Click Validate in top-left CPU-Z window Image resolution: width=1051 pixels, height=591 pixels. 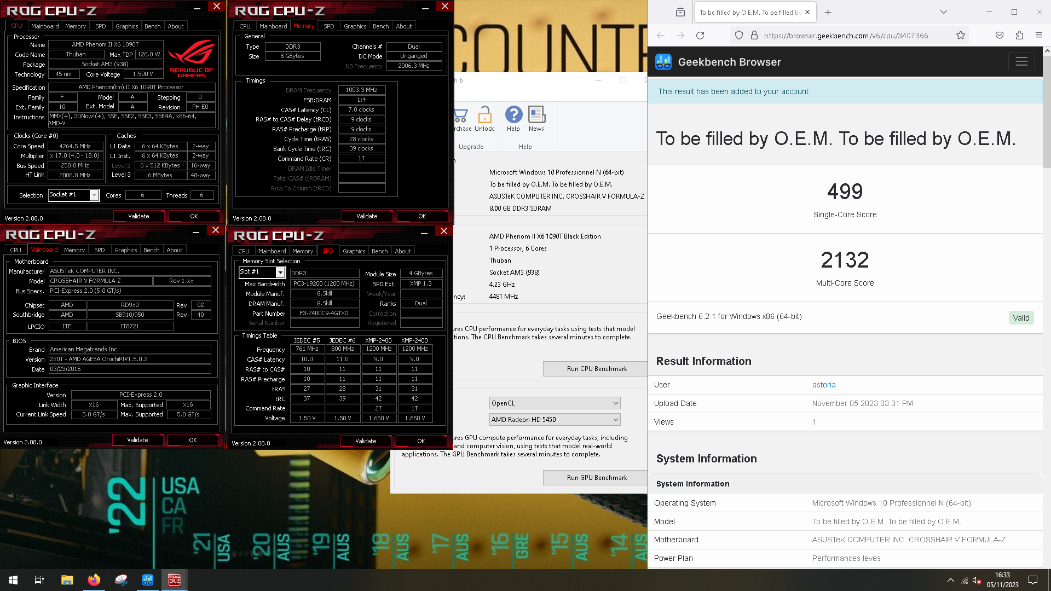point(138,216)
